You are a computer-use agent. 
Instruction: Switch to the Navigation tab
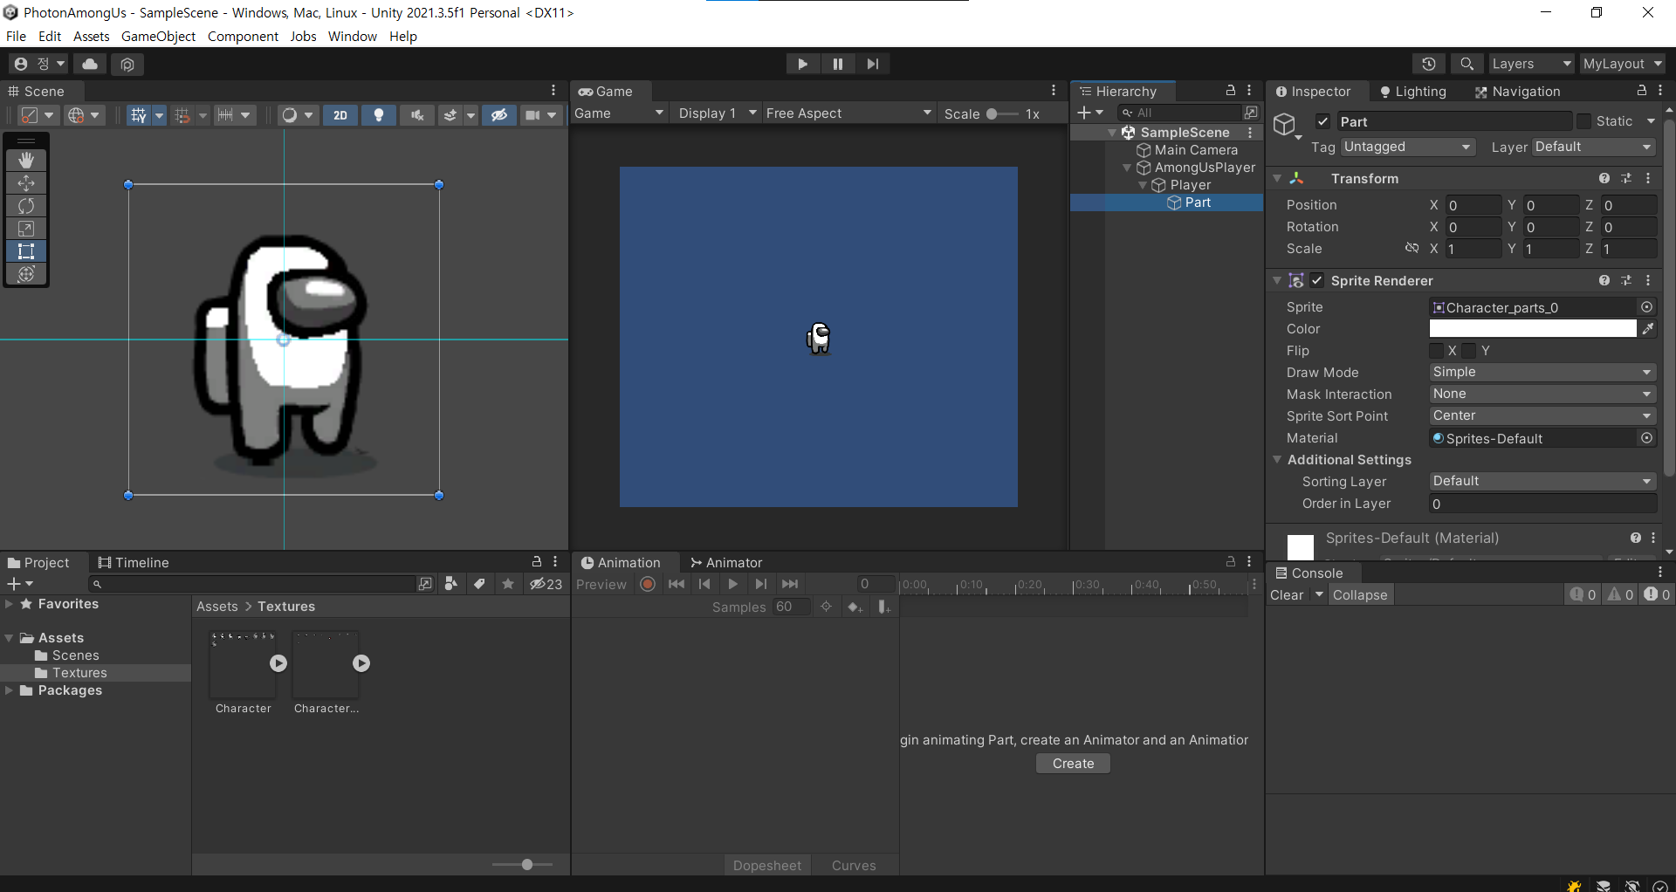(x=1517, y=92)
